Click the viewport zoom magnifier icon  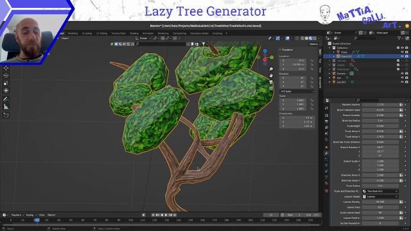click(271, 69)
